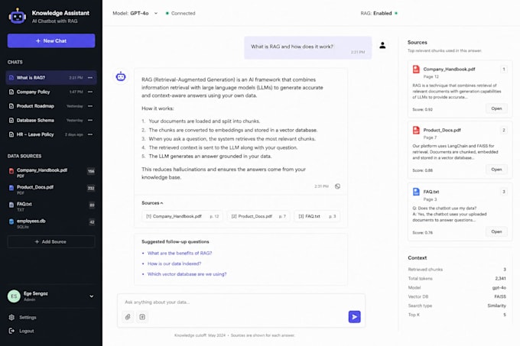This screenshot has height=346, width=520.
Task: Open the Model GPT-4o dropdown
Action: [135, 13]
